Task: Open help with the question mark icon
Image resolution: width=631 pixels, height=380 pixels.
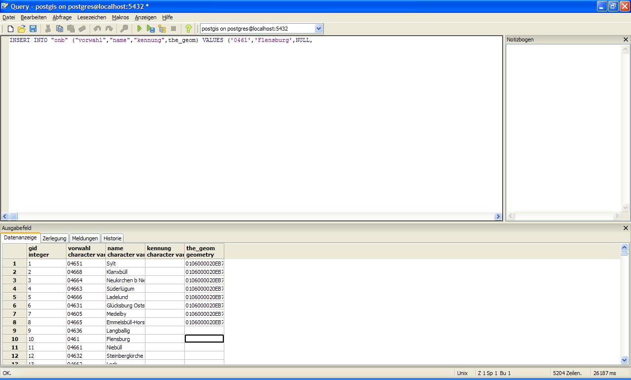Action: click(x=188, y=29)
